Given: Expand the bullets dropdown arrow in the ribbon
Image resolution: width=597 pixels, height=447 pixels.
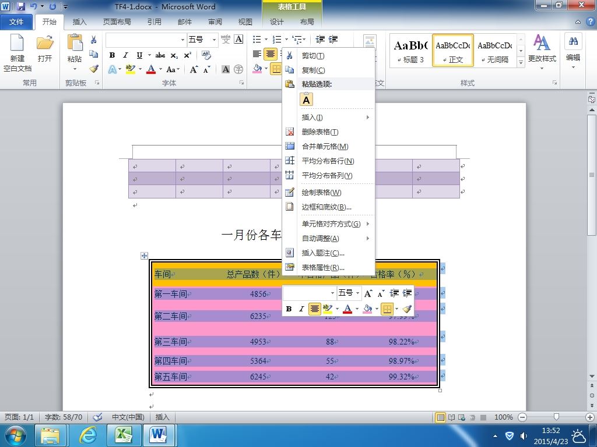Looking at the screenshot, I should (x=265, y=39).
